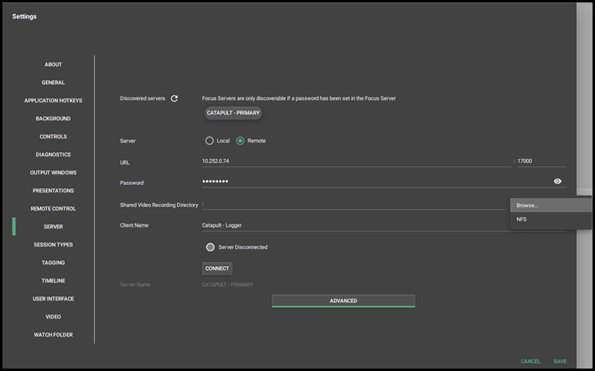Switch to Remote Control settings
595x371 pixels.
53,209
